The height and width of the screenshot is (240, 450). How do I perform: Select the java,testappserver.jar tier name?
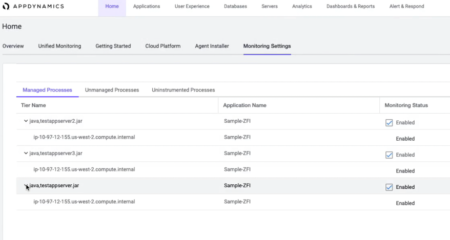[54, 186]
